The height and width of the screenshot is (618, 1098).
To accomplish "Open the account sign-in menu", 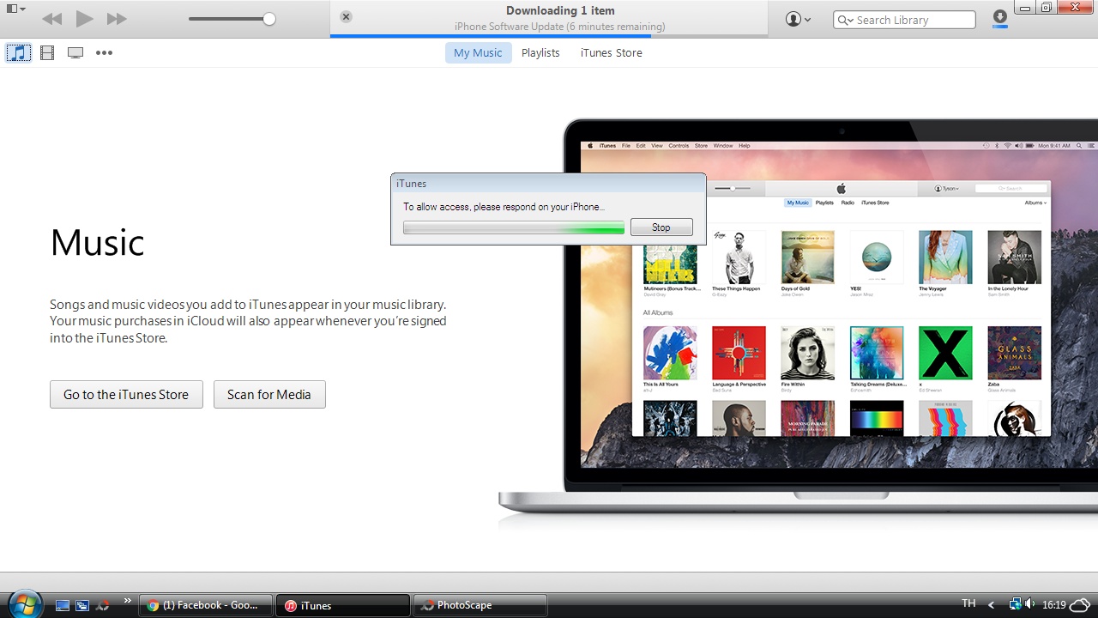I will coord(798,19).
